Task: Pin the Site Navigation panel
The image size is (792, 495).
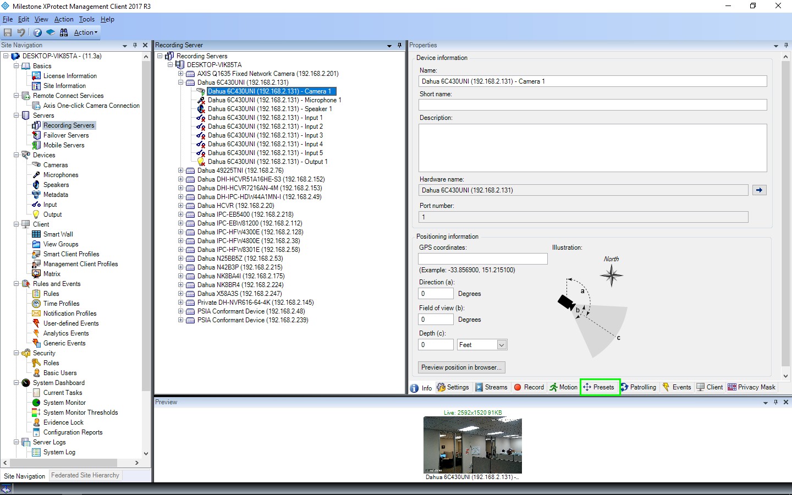Action: pos(135,45)
